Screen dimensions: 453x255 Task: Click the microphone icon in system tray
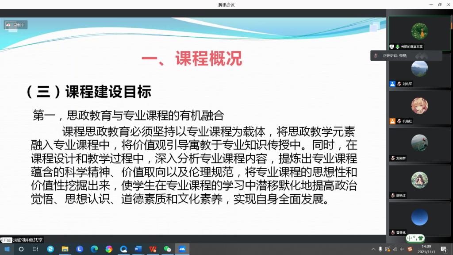pyautogui.click(x=381, y=249)
